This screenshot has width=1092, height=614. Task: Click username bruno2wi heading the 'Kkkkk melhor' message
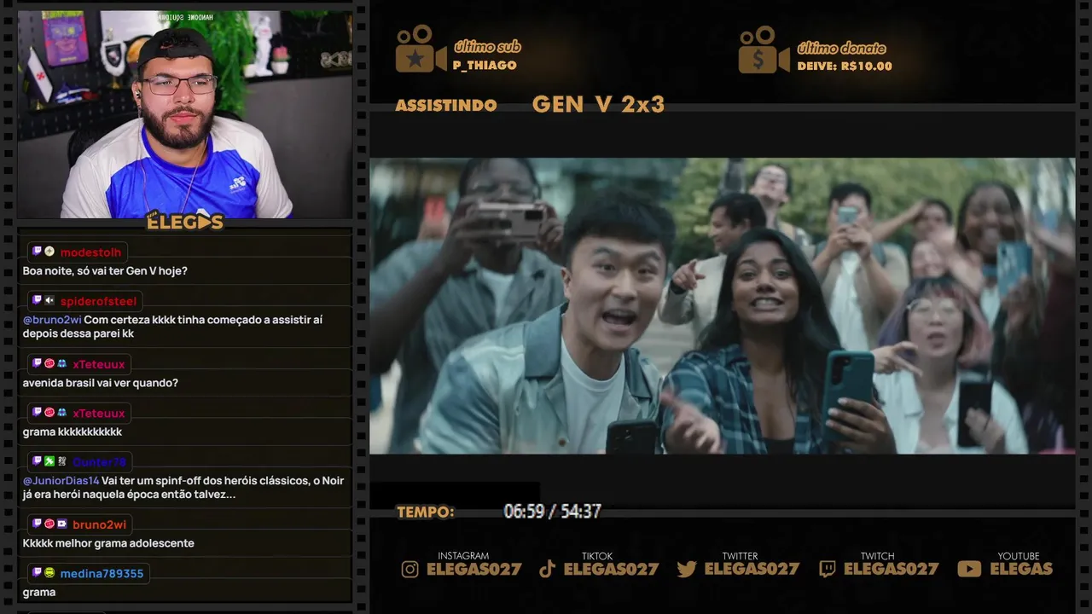click(99, 524)
